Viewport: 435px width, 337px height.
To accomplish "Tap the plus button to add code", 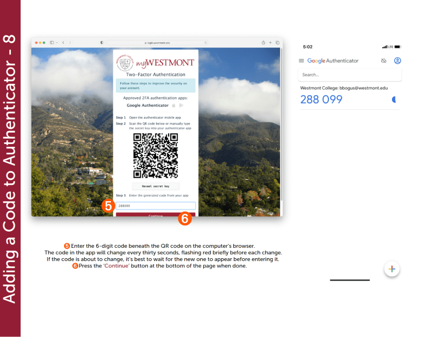I will tap(391, 269).
